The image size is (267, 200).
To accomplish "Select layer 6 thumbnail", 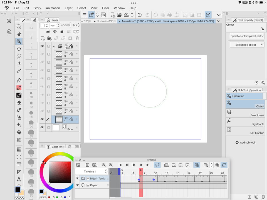I will (x=59, y=79).
